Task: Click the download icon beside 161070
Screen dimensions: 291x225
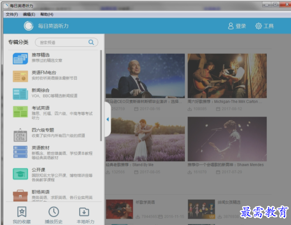Action: pyautogui.click(x=189, y=172)
